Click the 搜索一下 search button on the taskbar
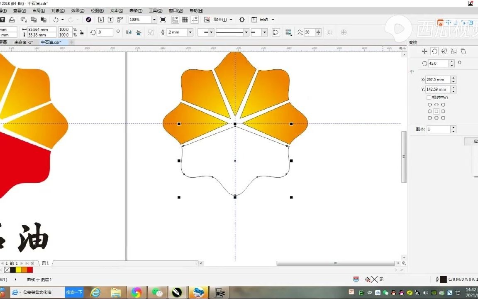This screenshot has width=478, height=299. [74, 292]
